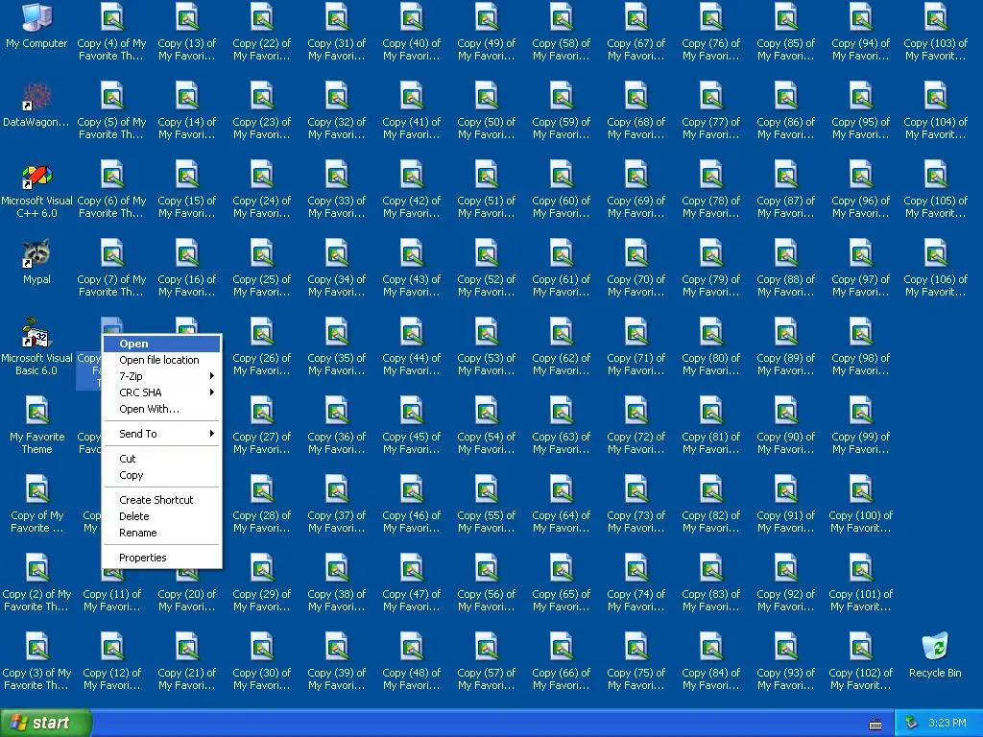
Task: Select Copy (26) of My Favorite icon
Action: 261,333
